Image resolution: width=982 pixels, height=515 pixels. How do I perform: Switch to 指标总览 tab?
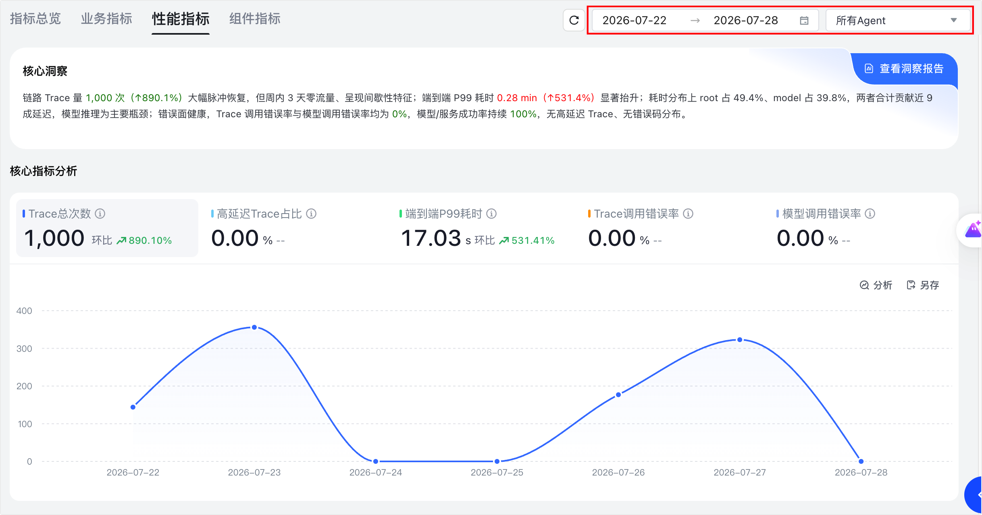tap(35, 19)
